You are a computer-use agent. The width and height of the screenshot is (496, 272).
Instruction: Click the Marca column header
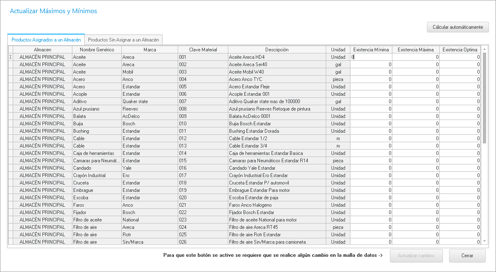coord(149,50)
